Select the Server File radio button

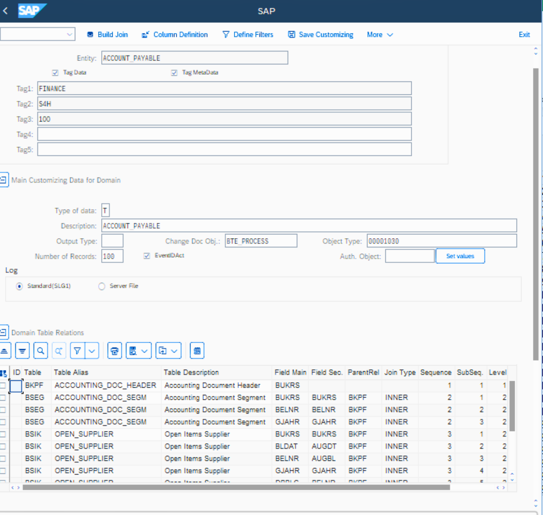click(102, 286)
